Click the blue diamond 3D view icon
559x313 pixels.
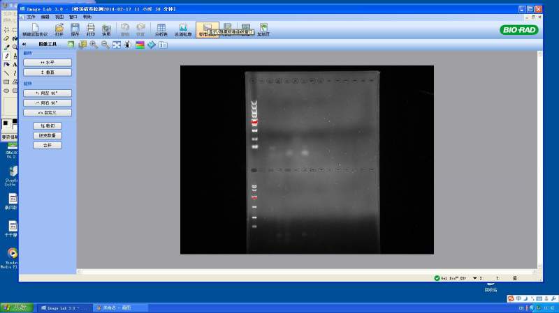click(x=152, y=45)
